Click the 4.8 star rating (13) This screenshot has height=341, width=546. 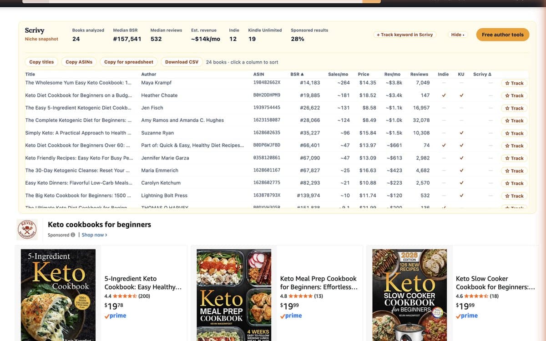(302, 296)
